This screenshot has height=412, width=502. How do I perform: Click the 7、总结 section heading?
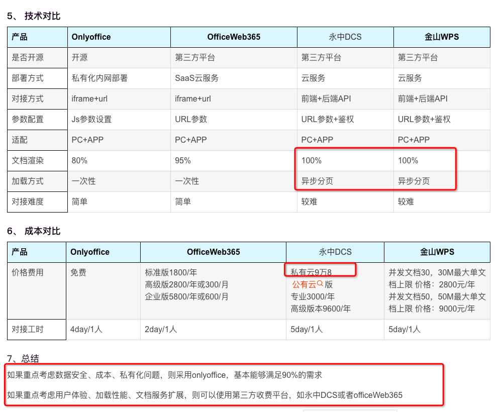click(23, 358)
